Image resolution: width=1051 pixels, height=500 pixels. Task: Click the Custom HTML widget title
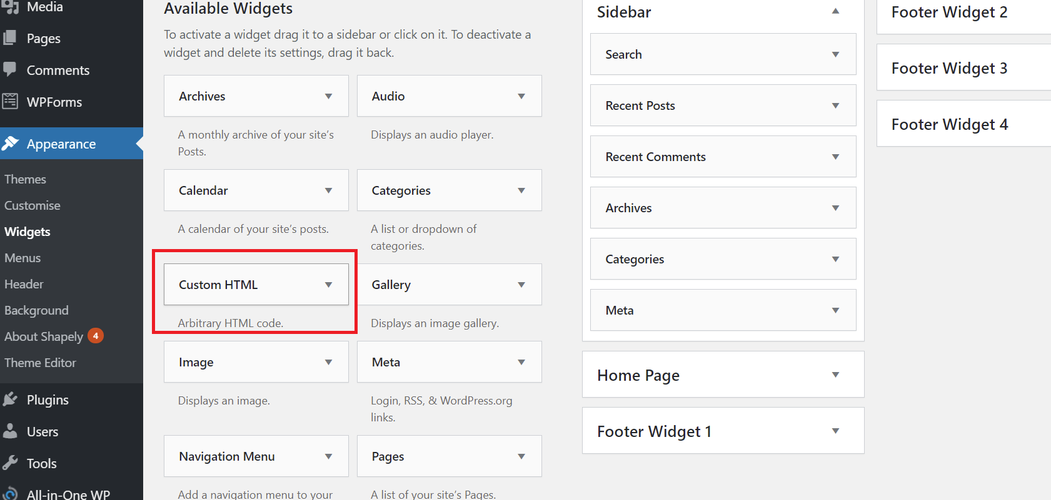click(218, 285)
